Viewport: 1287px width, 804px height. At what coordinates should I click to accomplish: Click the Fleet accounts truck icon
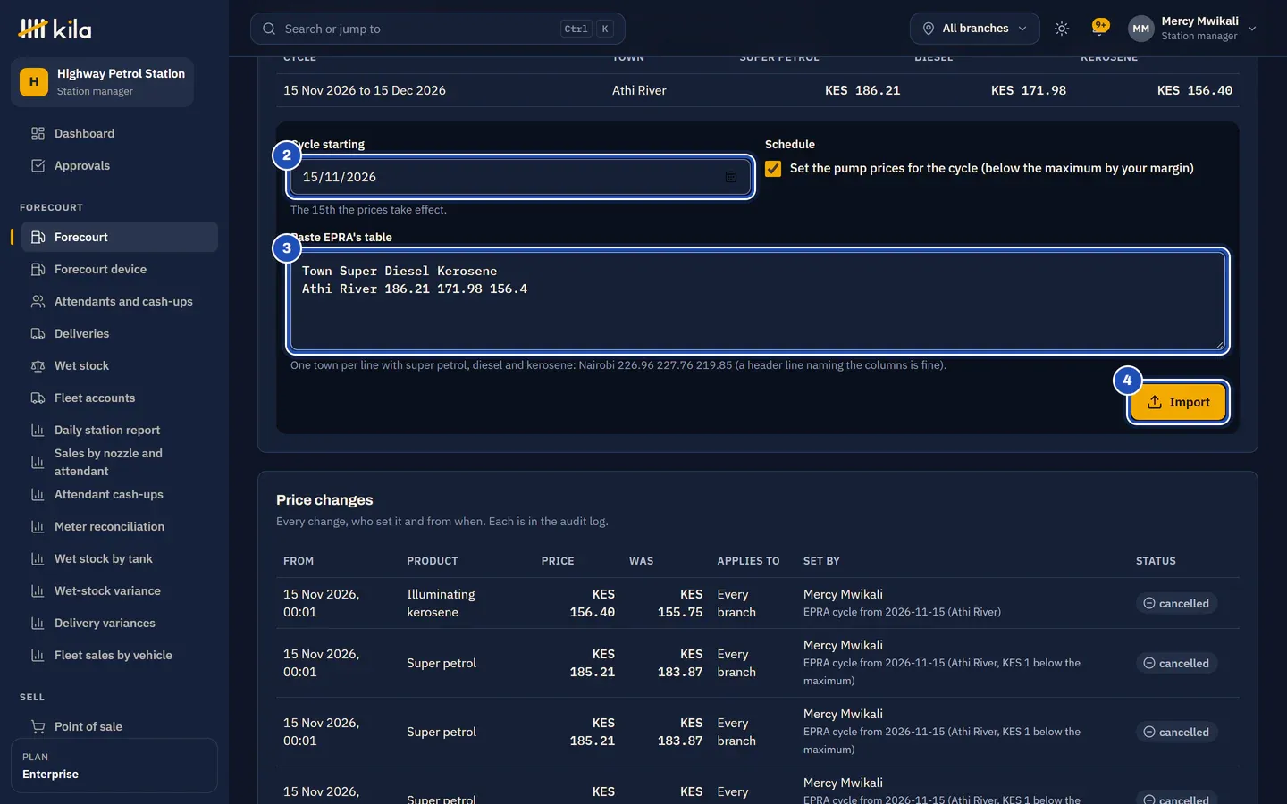point(38,398)
